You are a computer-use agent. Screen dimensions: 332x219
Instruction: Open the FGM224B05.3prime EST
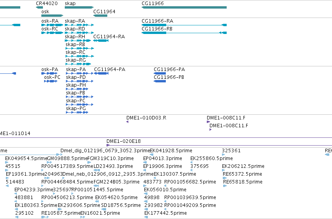96,186
